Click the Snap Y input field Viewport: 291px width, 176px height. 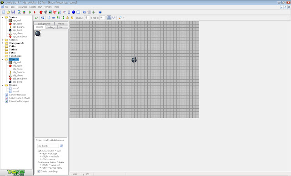coord(102,18)
